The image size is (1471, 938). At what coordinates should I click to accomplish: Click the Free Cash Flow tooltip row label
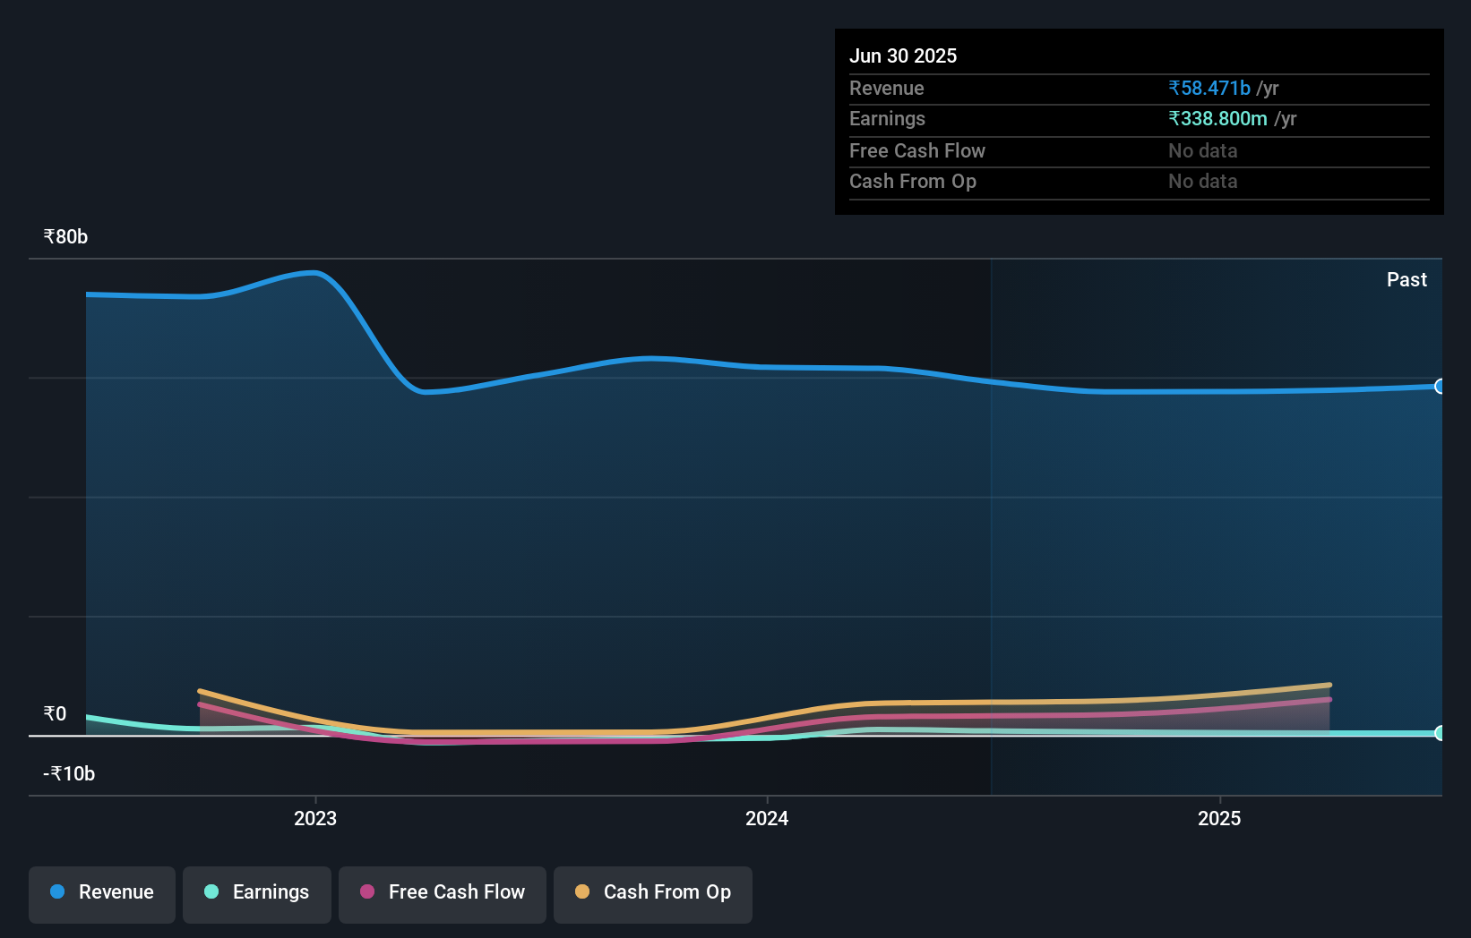click(917, 150)
